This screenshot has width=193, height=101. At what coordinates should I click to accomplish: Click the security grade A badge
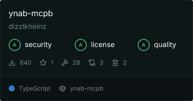click(x=15, y=45)
